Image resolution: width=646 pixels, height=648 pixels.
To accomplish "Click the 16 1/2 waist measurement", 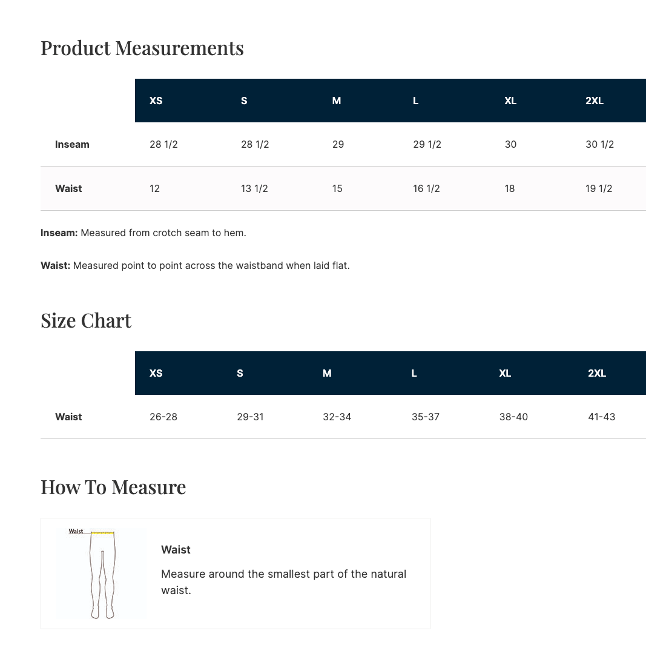I will [x=426, y=188].
